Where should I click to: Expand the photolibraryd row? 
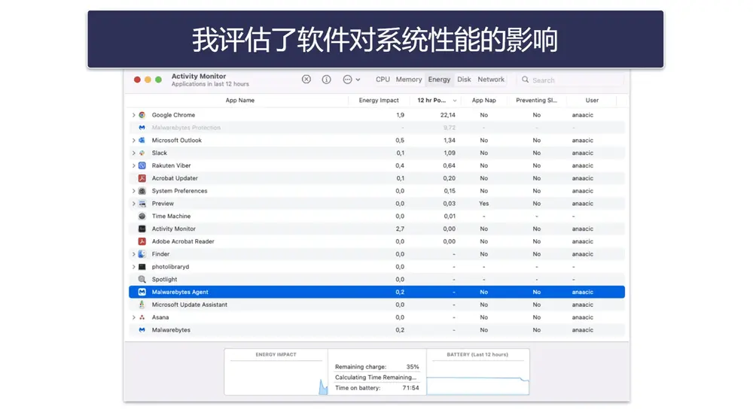133,267
